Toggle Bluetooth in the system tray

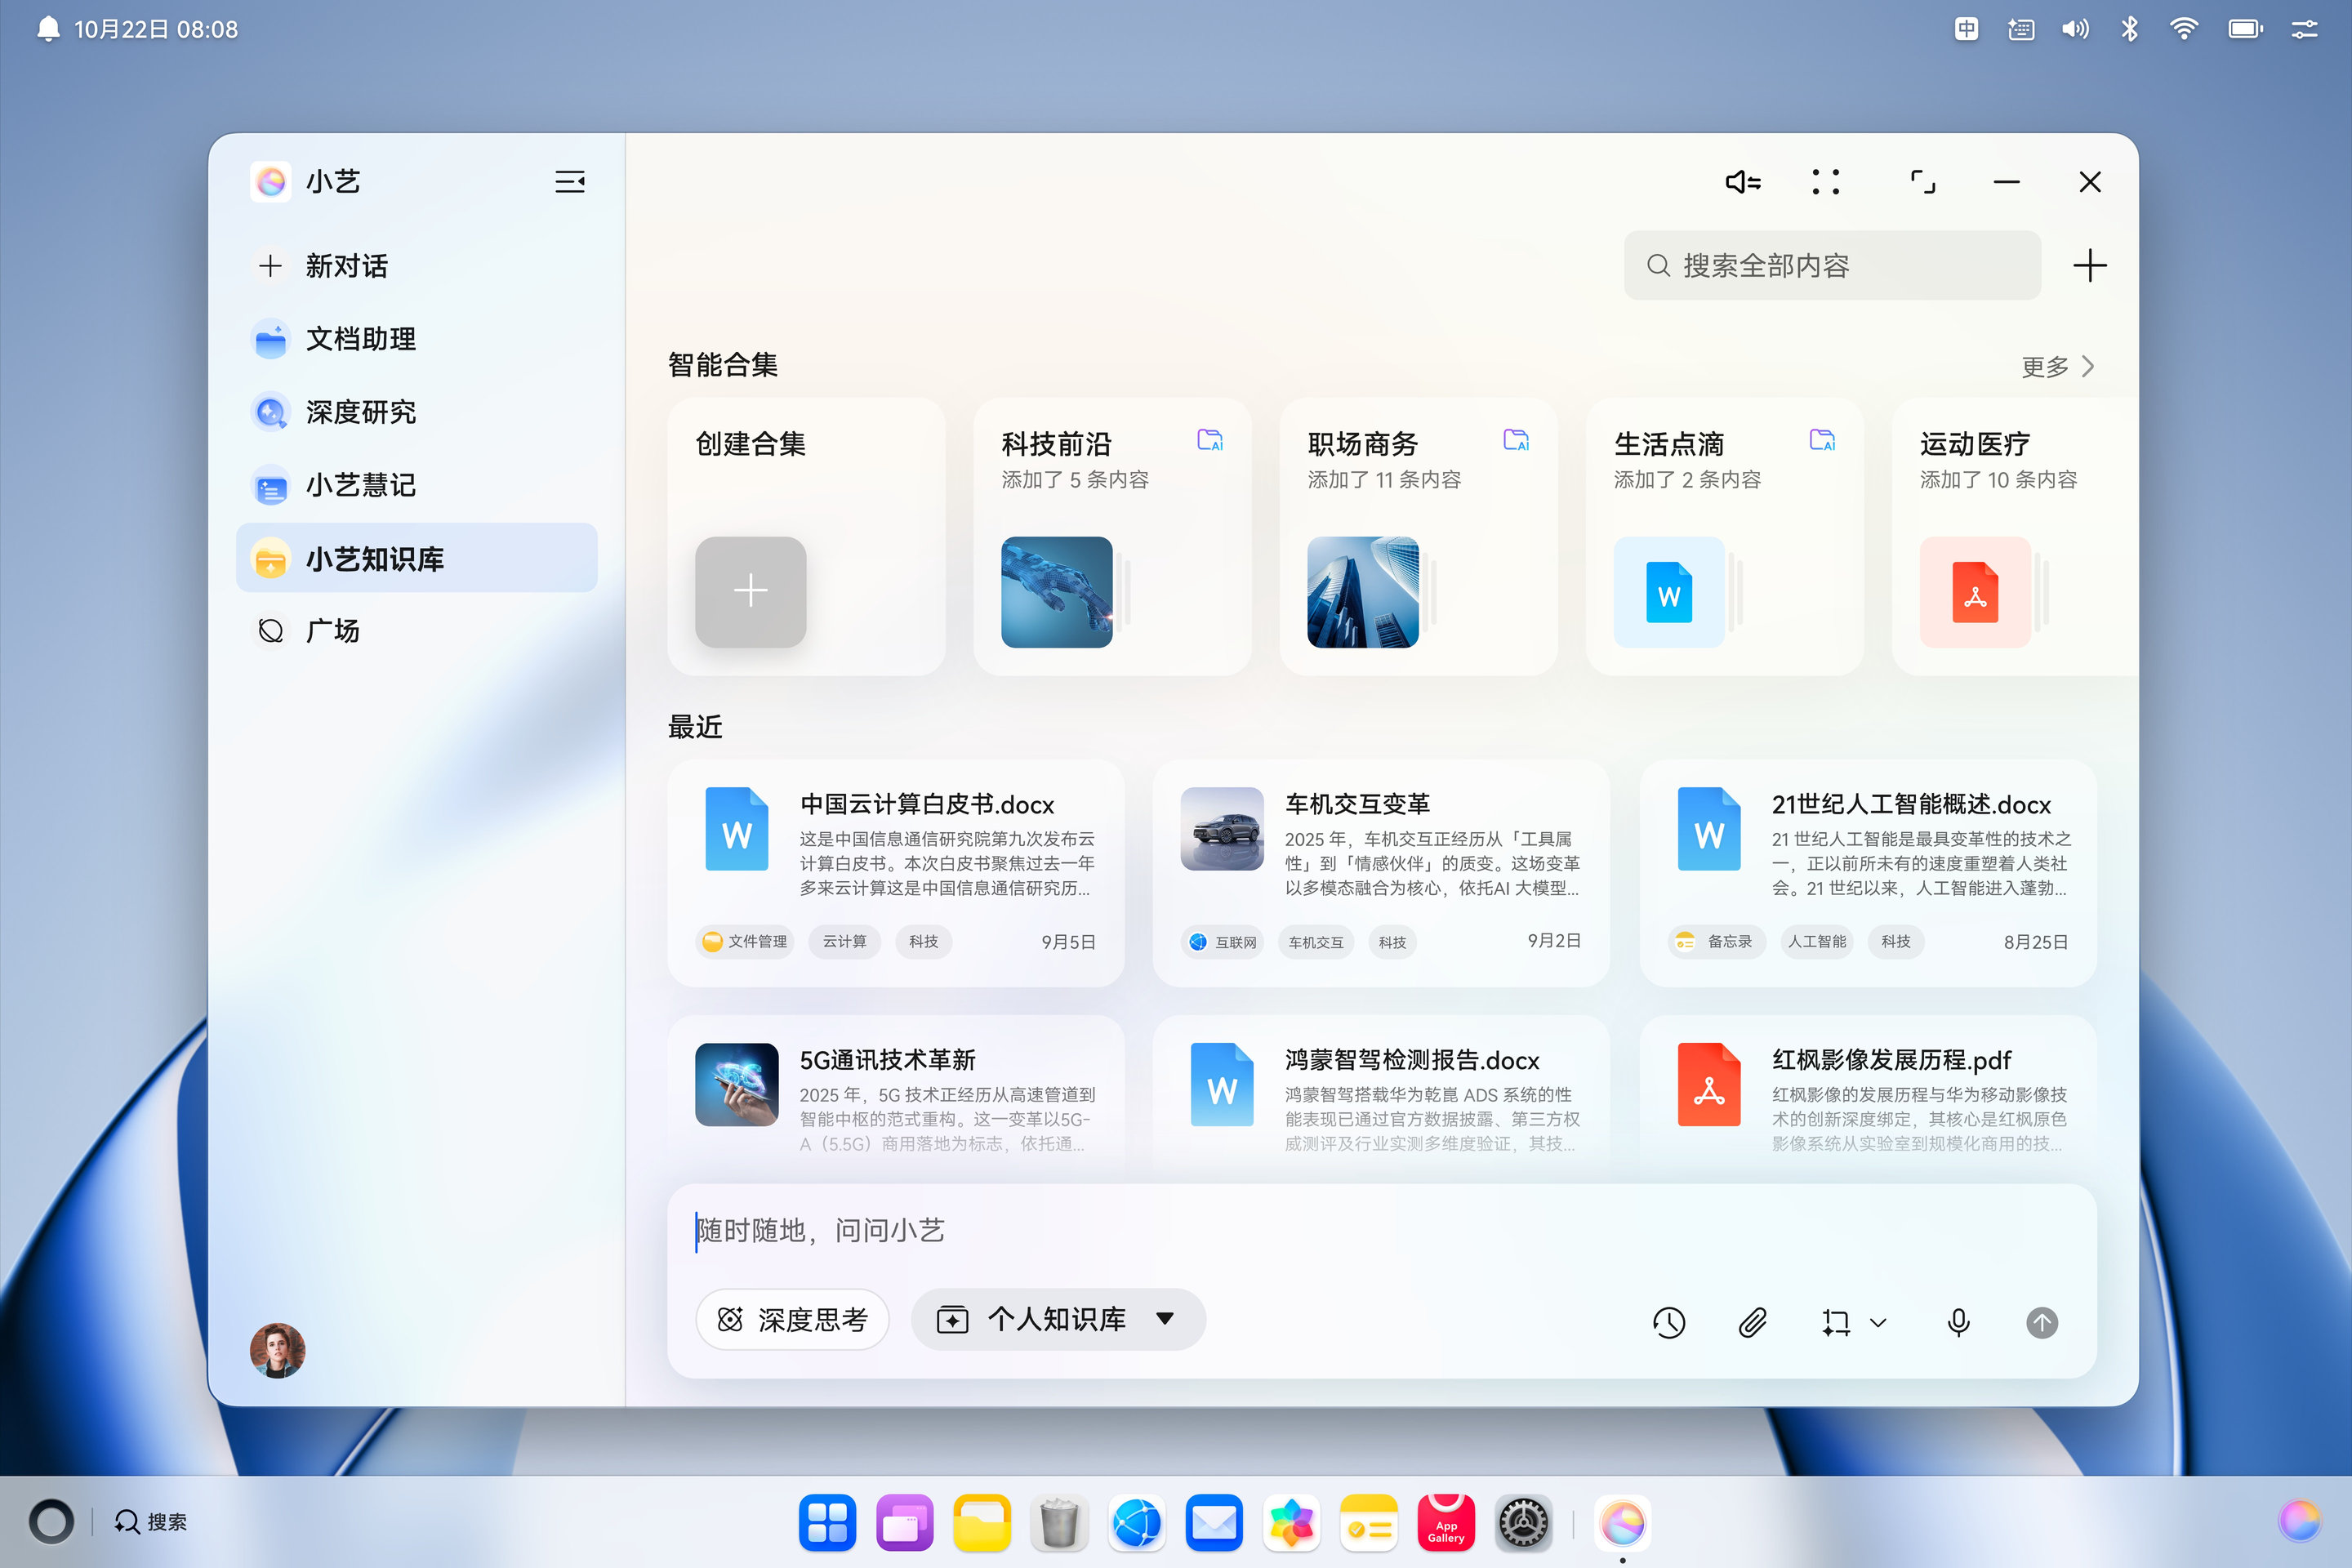(x=2129, y=28)
